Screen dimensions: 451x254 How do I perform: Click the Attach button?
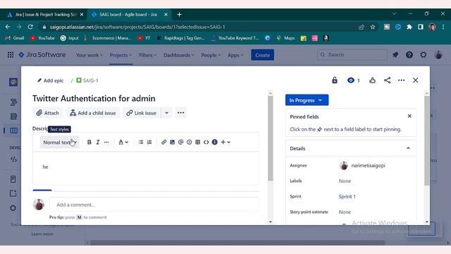pyautogui.click(x=48, y=113)
